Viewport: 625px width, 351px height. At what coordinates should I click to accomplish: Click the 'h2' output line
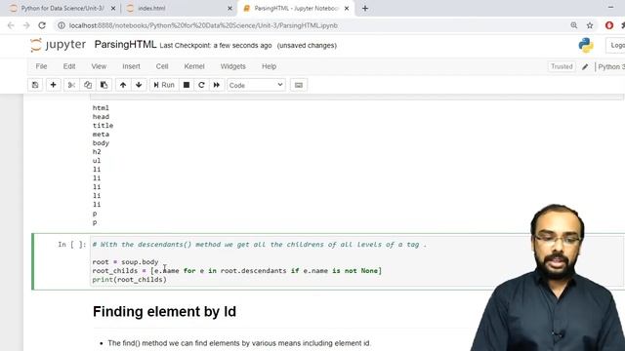point(97,152)
